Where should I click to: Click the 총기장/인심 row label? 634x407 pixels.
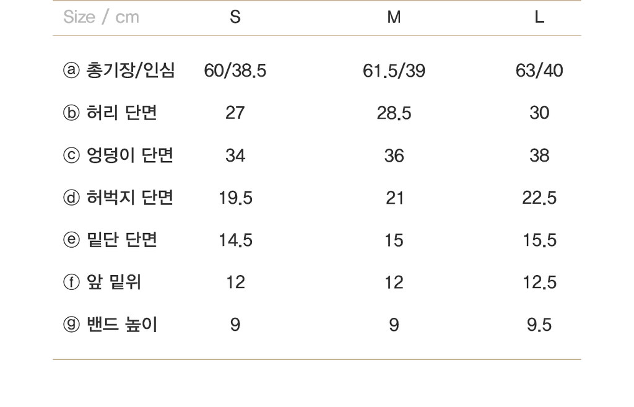point(130,71)
